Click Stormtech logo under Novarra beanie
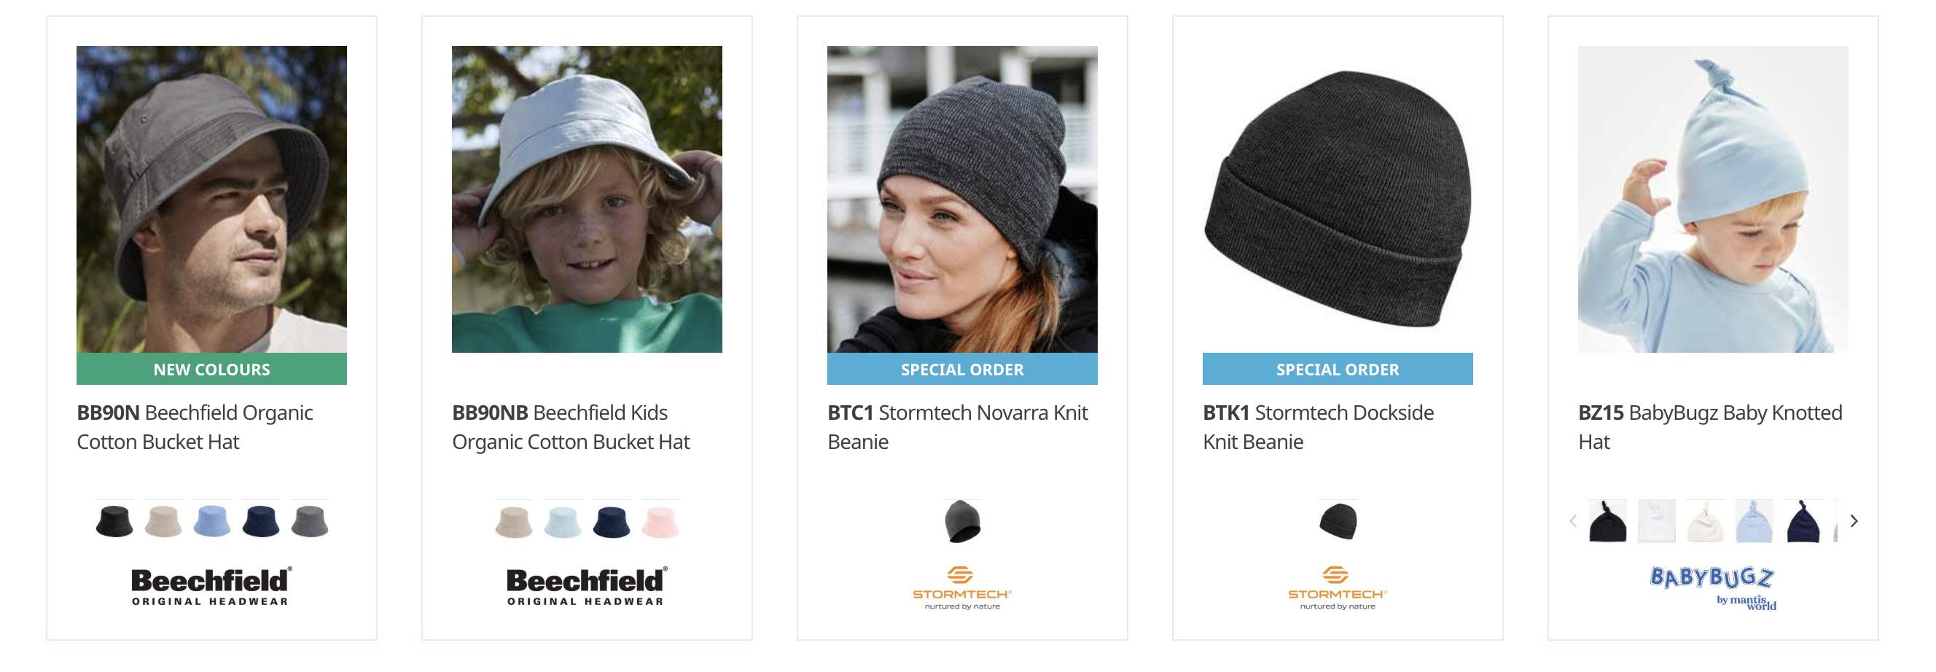1936x672 pixels. point(963,587)
